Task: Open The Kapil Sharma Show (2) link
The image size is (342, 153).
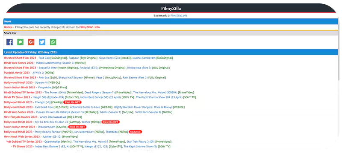Action: [x=140, y=147]
